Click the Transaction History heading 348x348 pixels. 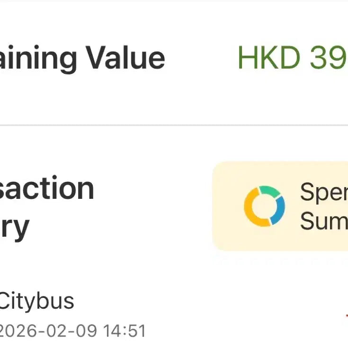click(x=47, y=188)
